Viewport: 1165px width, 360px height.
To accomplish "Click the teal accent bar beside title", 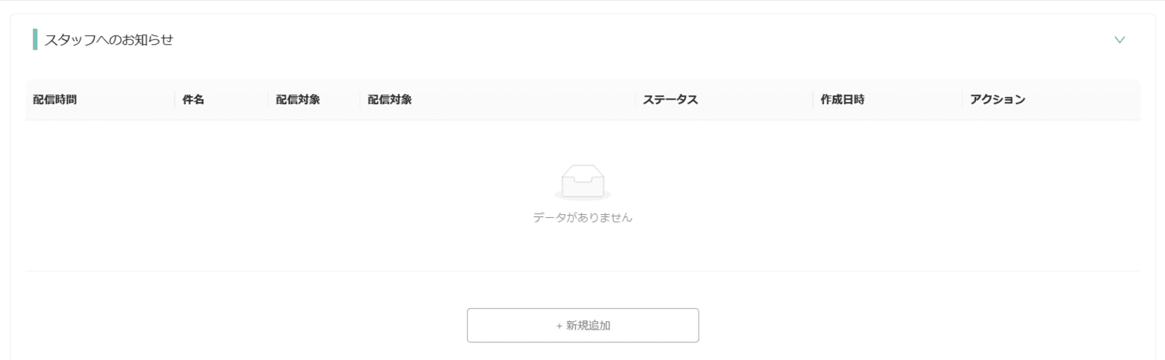I will 35,40.
